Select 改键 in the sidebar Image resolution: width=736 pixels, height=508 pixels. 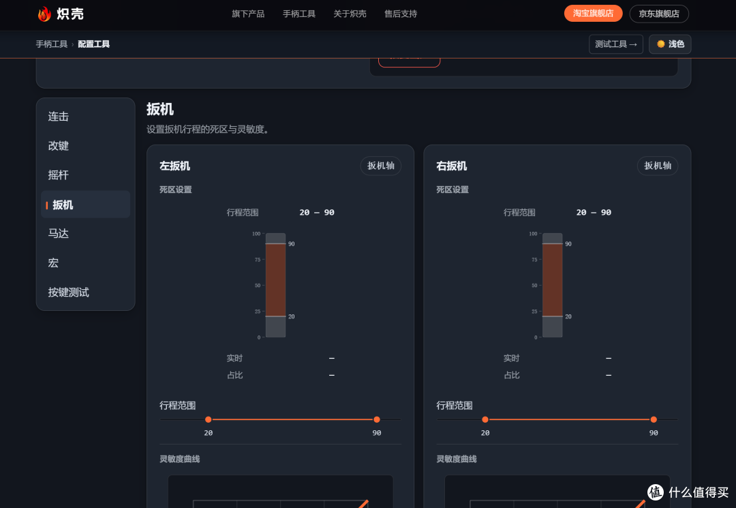pos(85,145)
